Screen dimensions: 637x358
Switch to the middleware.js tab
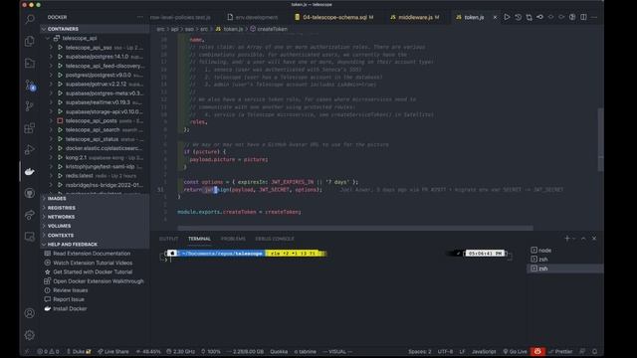415,18
